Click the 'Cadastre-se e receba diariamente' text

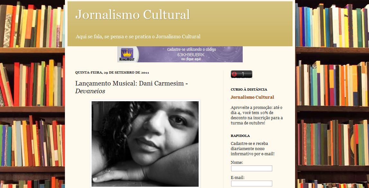(253, 149)
